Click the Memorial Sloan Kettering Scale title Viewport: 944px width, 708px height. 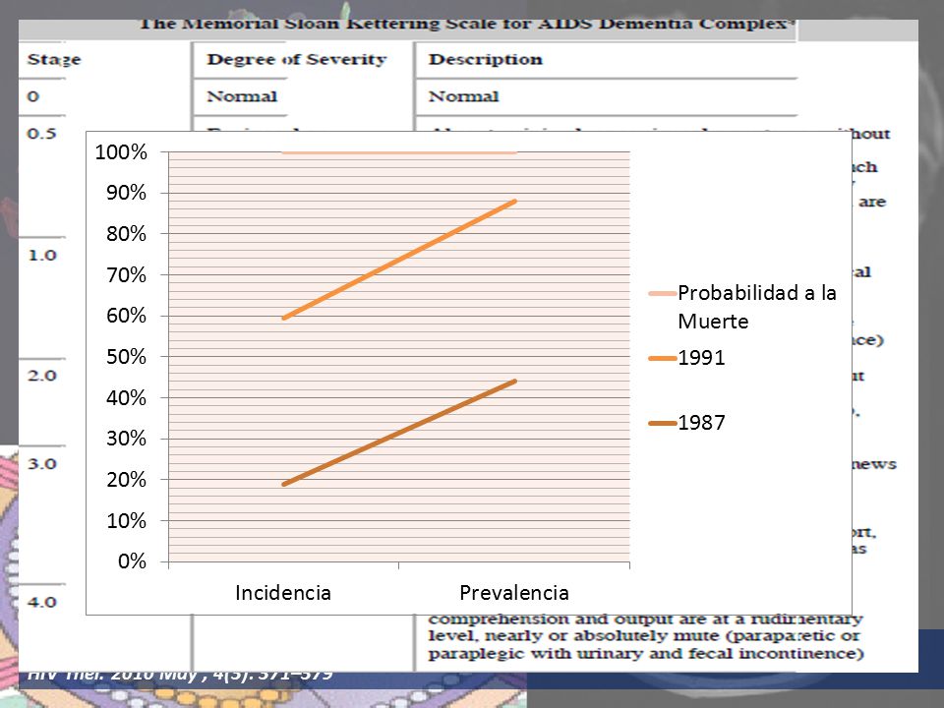click(x=467, y=25)
